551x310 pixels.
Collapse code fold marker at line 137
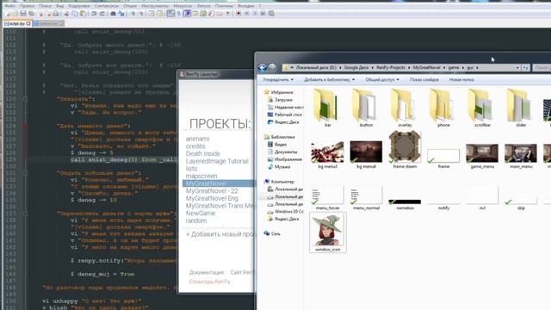click(25, 214)
